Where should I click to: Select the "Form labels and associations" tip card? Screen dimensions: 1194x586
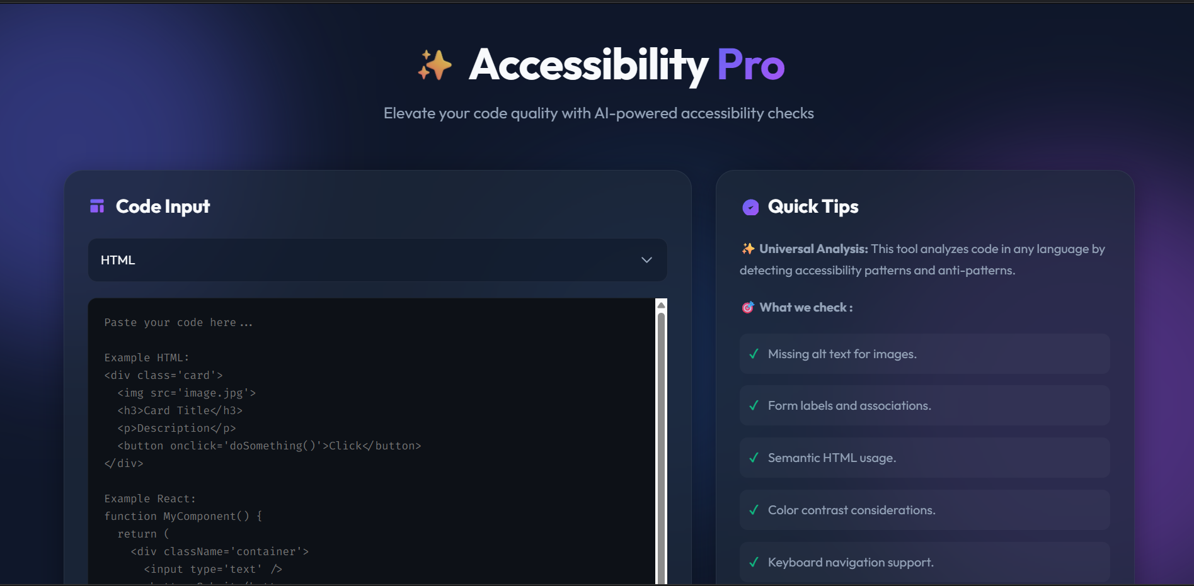pos(924,405)
